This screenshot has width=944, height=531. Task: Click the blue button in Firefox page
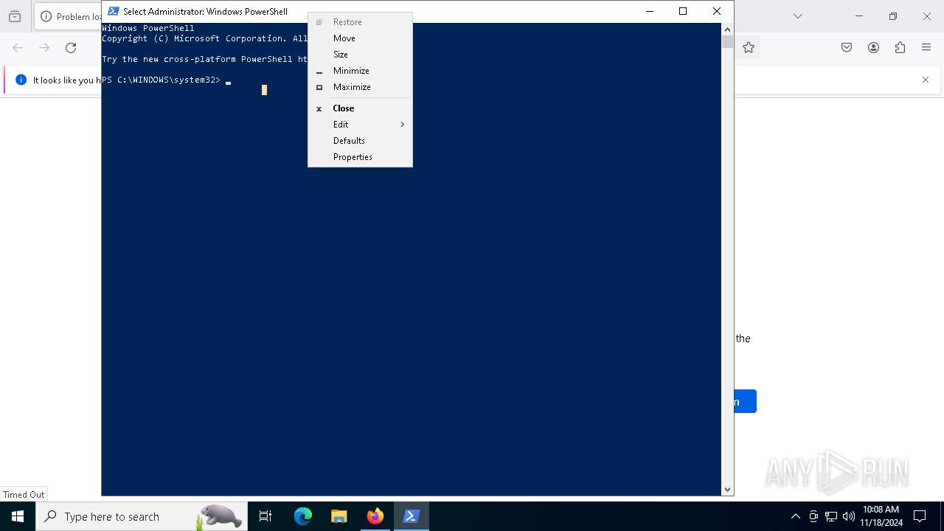(x=745, y=401)
